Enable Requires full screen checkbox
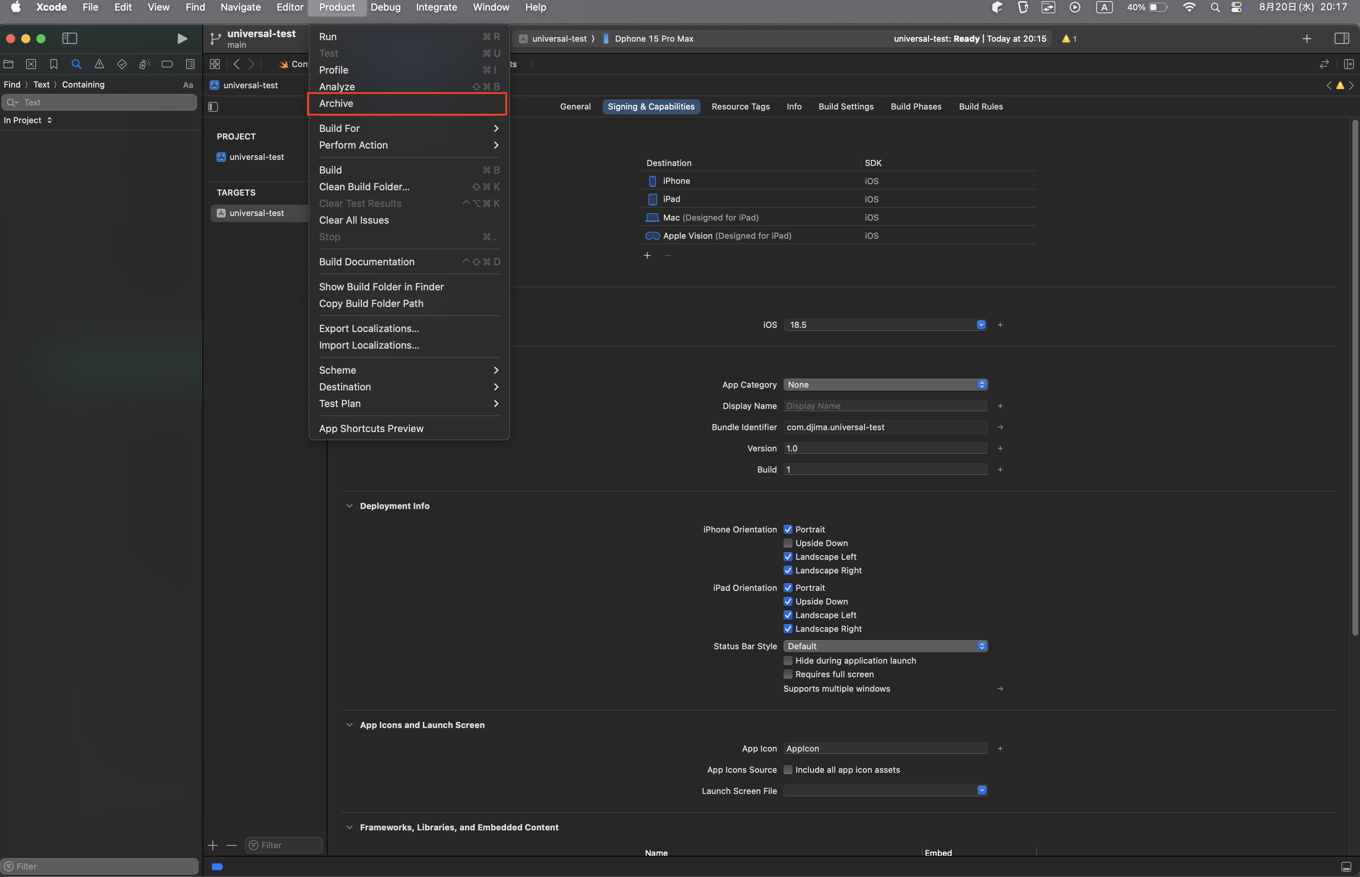The width and height of the screenshot is (1360, 877). 788,674
